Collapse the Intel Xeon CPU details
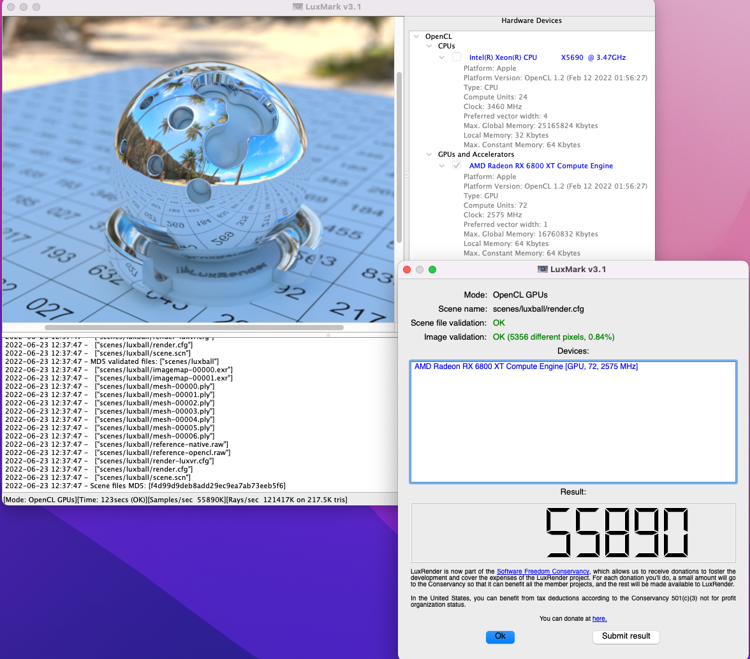Screen dimensions: 750x659 [442, 57]
